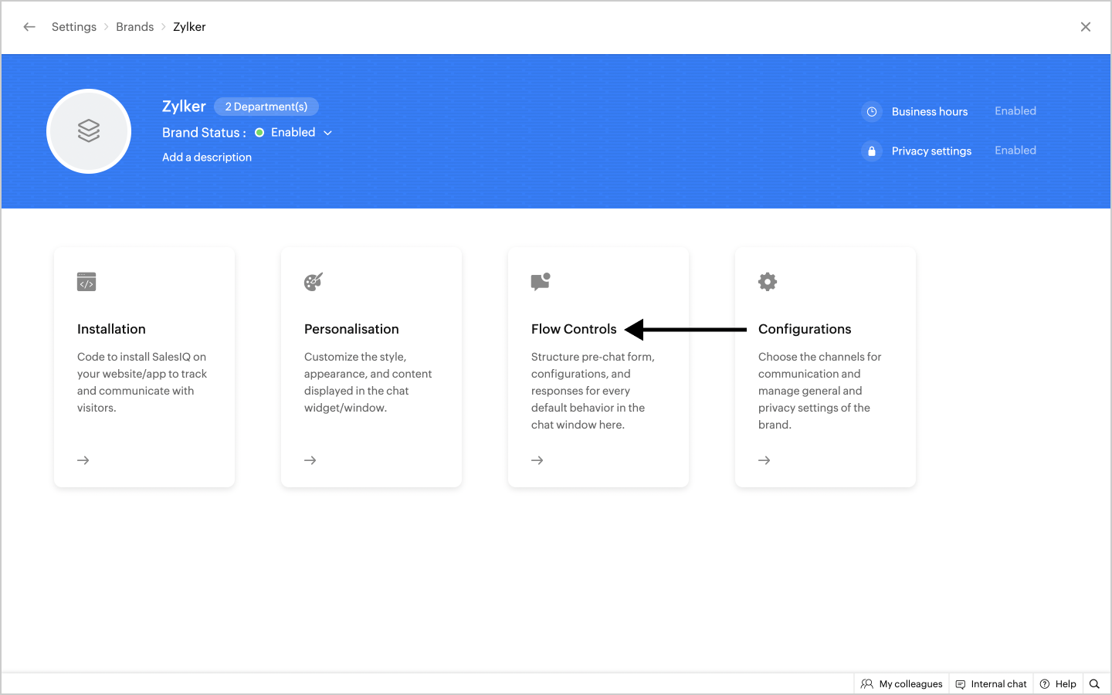The image size is (1112, 695).
Task: Open the Personalisation card title
Action: click(x=351, y=329)
